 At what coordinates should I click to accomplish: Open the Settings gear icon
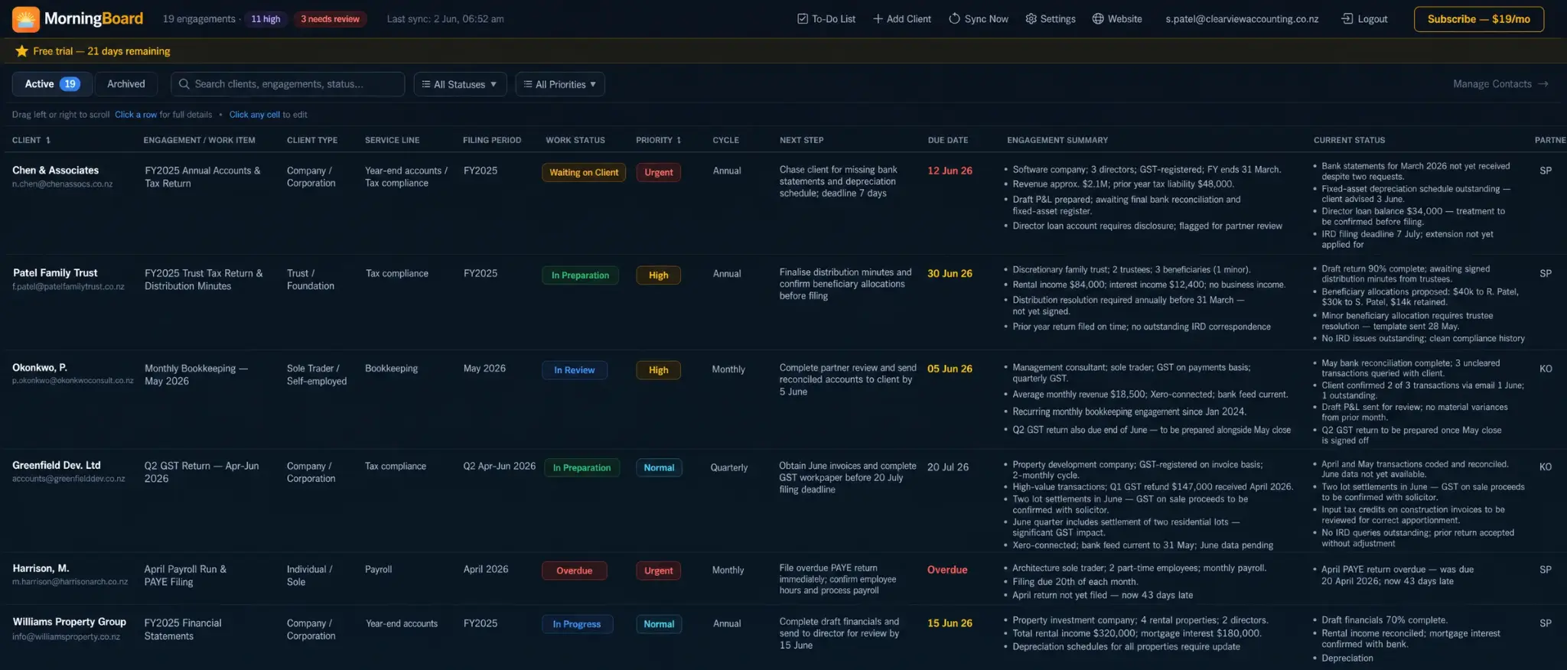coord(1031,19)
